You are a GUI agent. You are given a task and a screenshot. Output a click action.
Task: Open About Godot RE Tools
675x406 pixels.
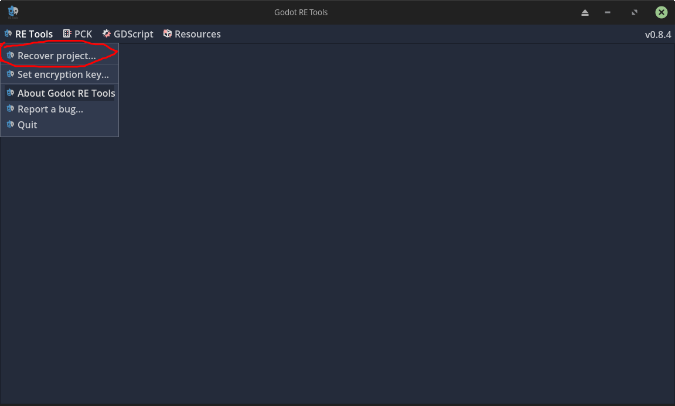59,93
